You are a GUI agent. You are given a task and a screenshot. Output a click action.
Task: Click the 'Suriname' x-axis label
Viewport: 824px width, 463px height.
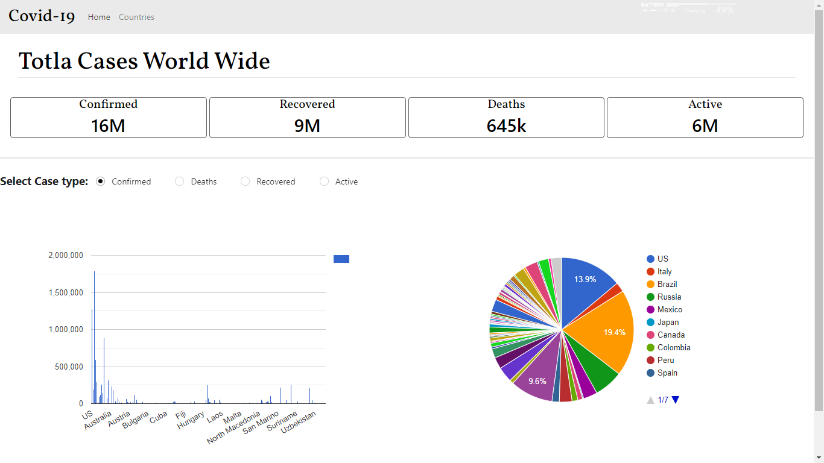point(282,422)
